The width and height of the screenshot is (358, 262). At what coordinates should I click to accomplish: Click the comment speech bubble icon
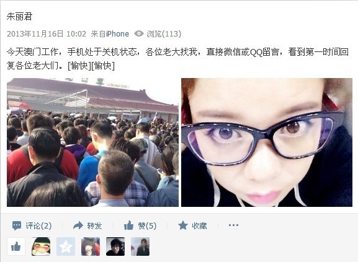pyautogui.click(x=17, y=225)
